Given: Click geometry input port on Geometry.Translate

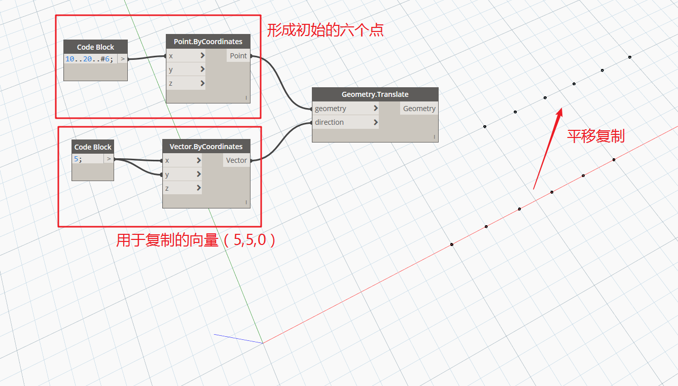Looking at the screenshot, I should pos(346,109).
